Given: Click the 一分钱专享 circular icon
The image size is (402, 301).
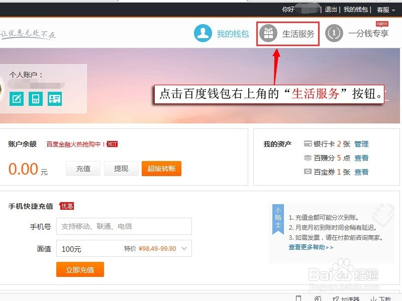Looking at the screenshot, I should click(x=334, y=33).
